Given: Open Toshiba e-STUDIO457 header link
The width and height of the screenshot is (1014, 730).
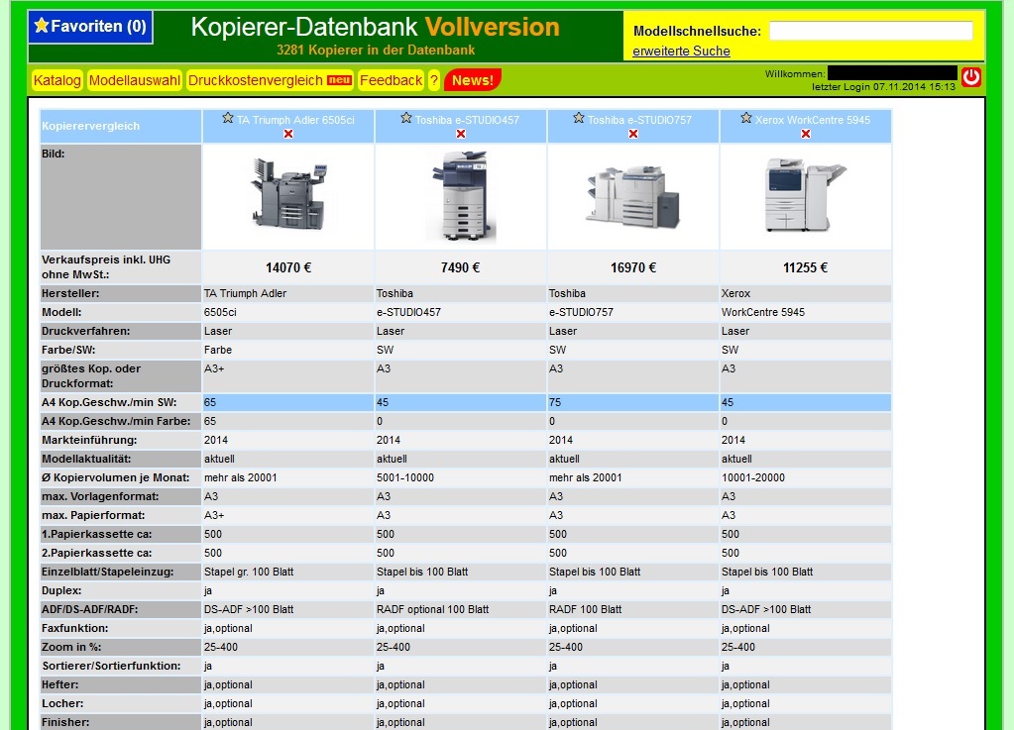Looking at the screenshot, I should (467, 120).
